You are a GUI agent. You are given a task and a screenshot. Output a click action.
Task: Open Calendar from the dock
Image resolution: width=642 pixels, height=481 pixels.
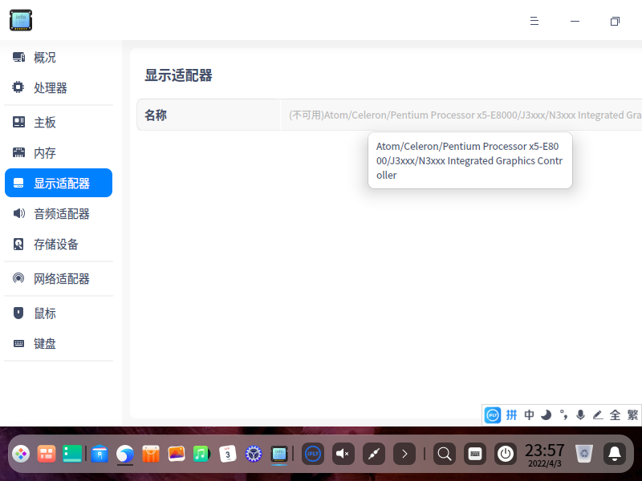(x=228, y=454)
